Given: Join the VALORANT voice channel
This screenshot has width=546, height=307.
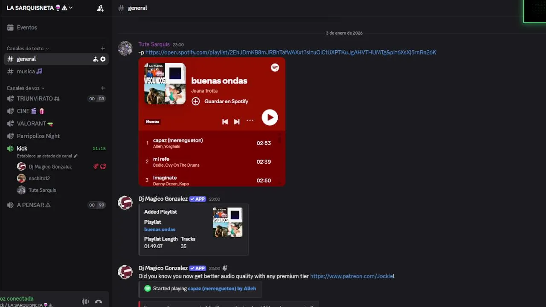Looking at the screenshot, I should 56,124.
